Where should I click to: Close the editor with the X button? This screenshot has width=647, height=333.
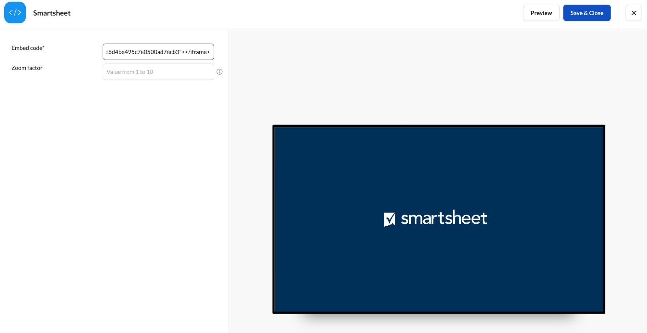point(633,13)
